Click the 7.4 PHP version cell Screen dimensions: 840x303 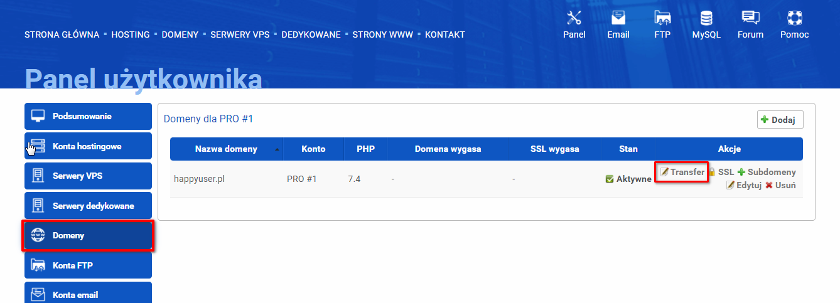tap(354, 179)
